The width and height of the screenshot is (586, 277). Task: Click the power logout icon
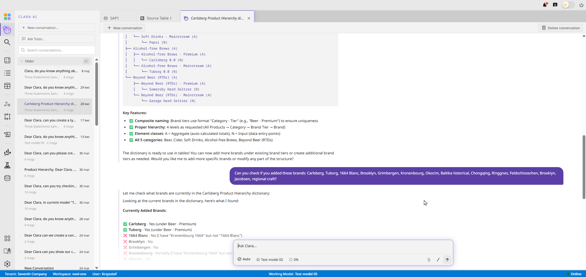click(x=581, y=5)
